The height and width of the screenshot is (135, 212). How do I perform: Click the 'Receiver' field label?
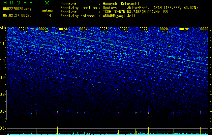click(x=68, y=12)
